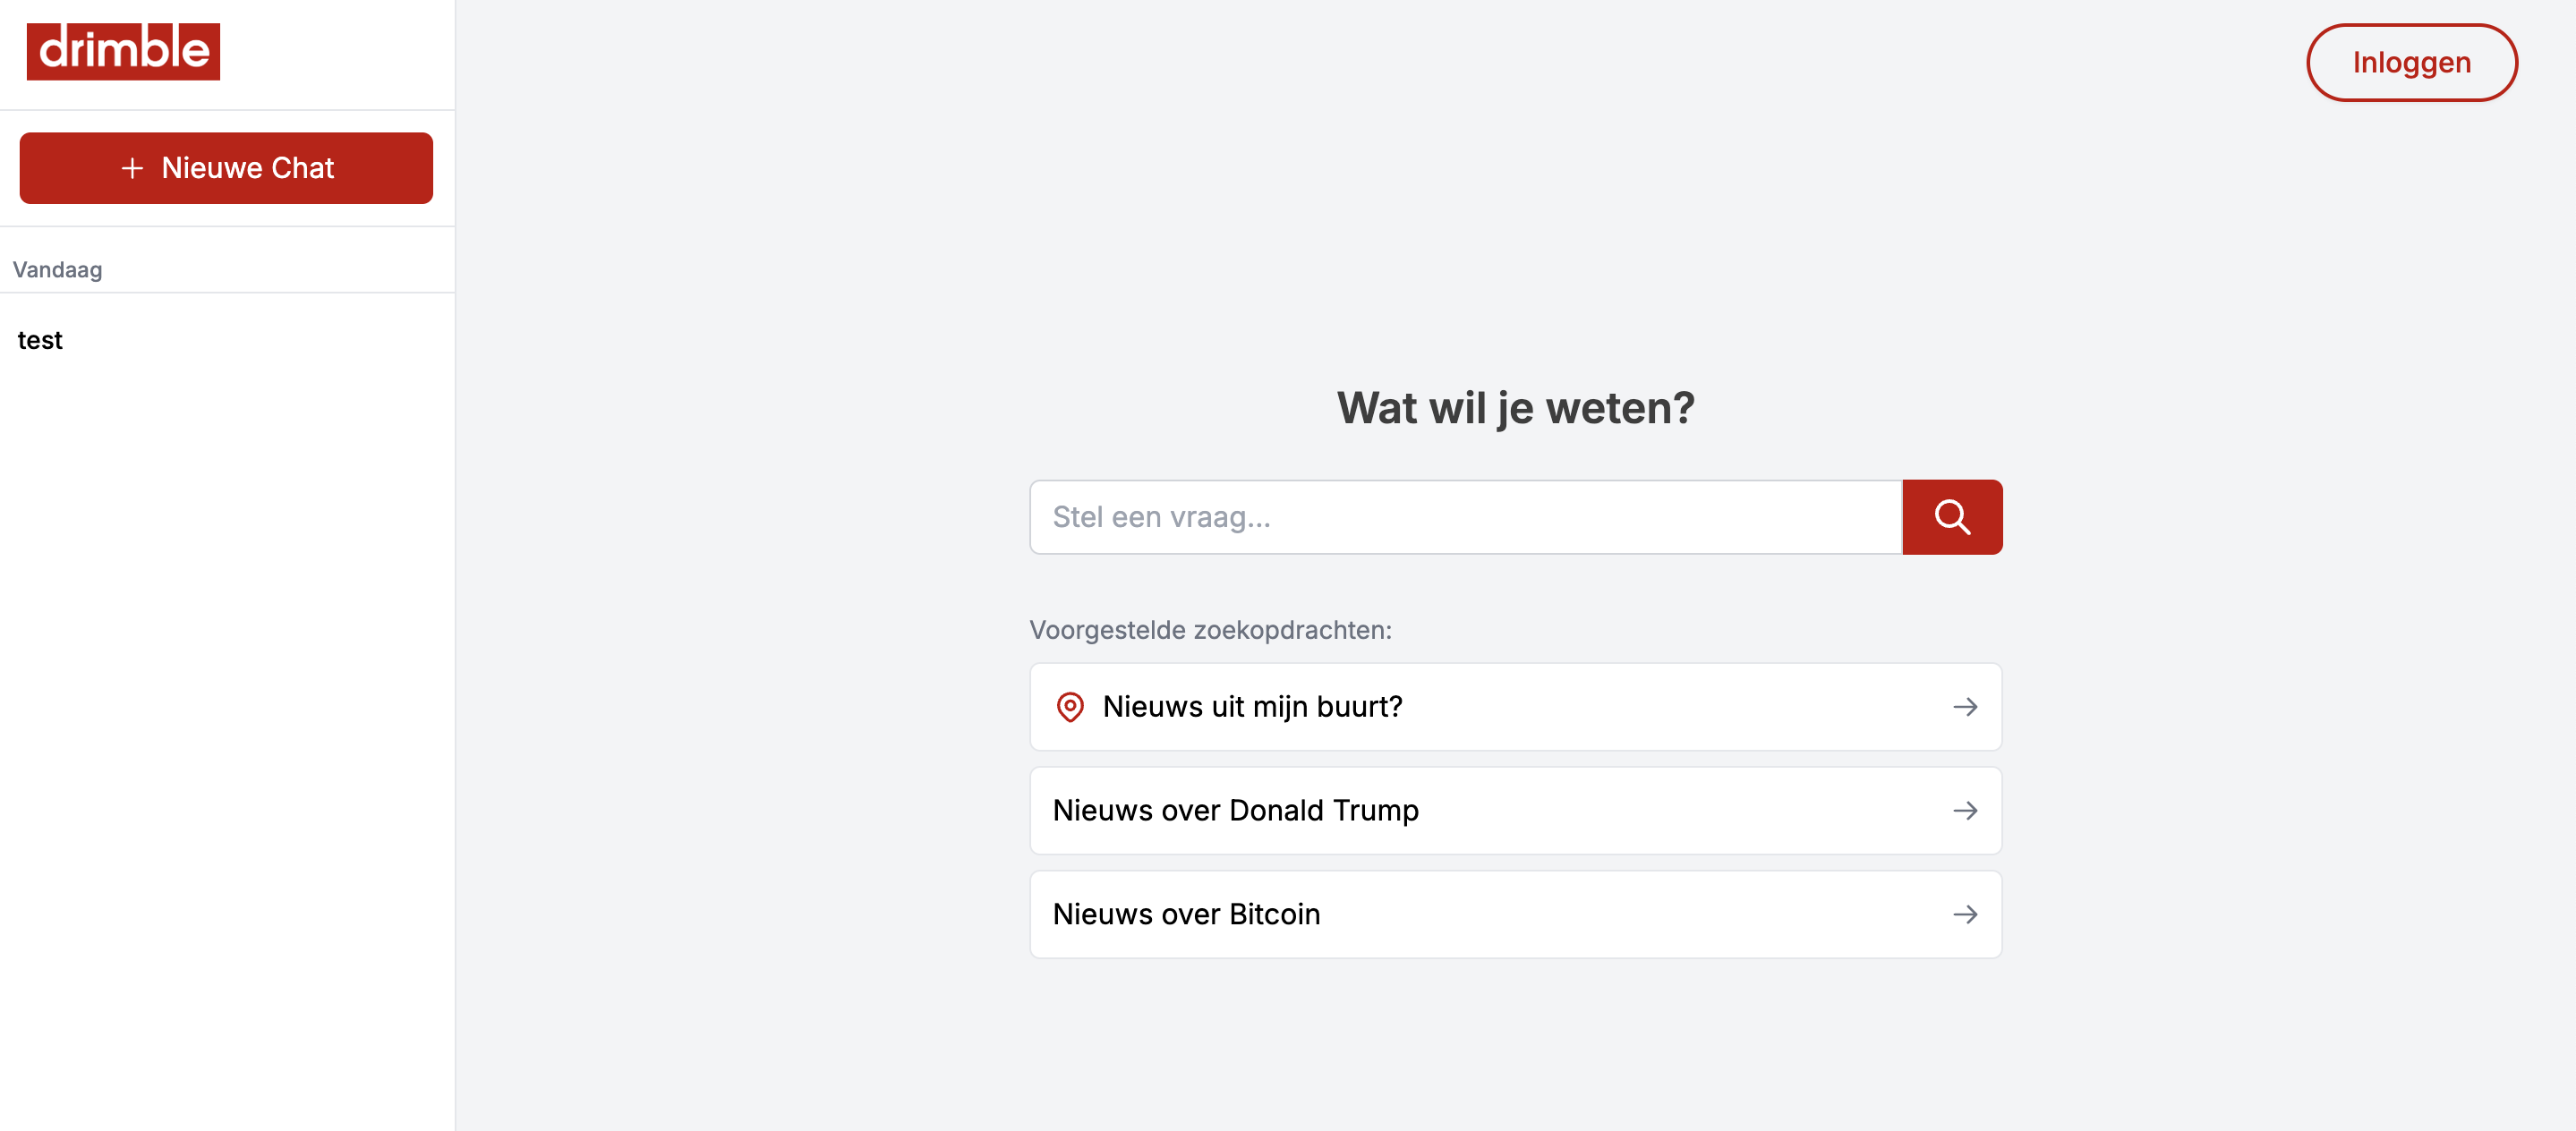Click the 'Vandaag' section label

coord(57,270)
